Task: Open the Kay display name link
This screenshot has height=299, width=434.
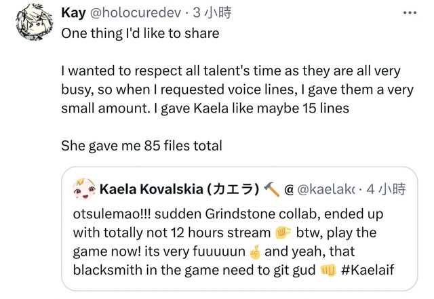Action: (73, 13)
